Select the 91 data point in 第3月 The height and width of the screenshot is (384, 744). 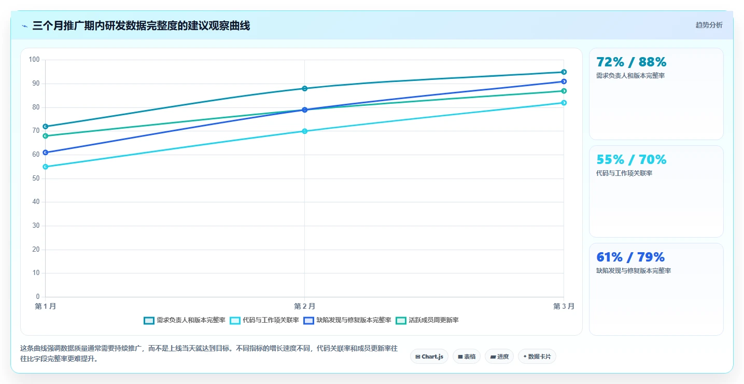pos(564,81)
